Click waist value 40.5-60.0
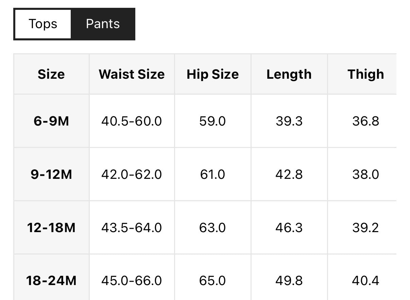The image size is (410, 300). [x=132, y=121]
